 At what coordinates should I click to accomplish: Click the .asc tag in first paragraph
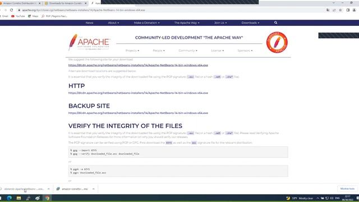pos(190,77)
